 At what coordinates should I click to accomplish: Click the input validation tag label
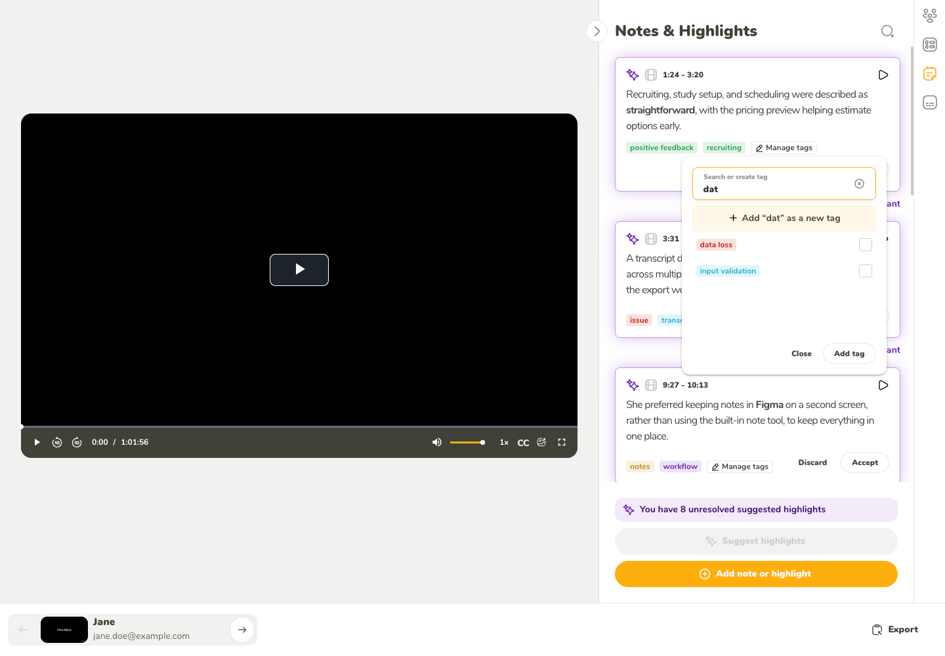pyautogui.click(x=728, y=271)
